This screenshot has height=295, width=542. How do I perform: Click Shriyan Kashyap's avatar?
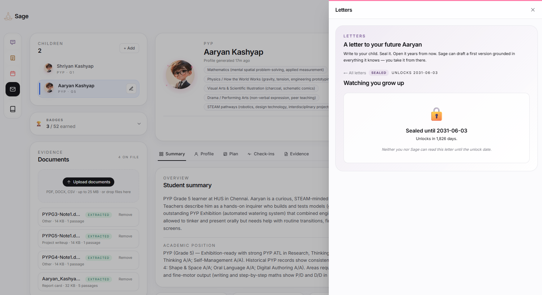(49, 68)
